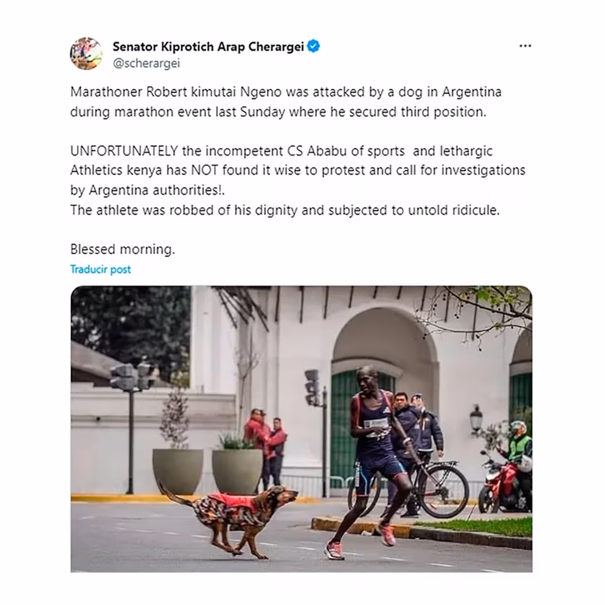The height and width of the screenshot is (605, 605).
Task: Click the sentence about untold ridicule
Action: (x=285, y=210)
